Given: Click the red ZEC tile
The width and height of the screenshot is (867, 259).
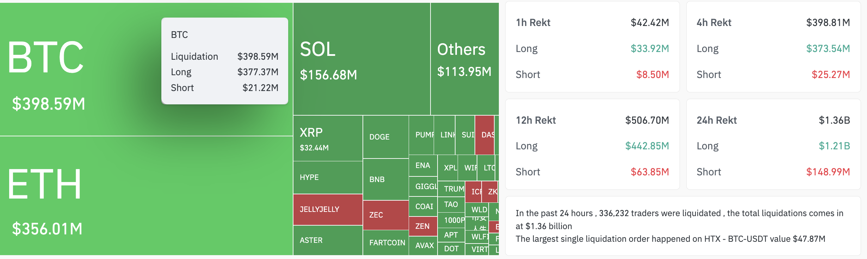Looking at the screenshot, I should (385, 215).
